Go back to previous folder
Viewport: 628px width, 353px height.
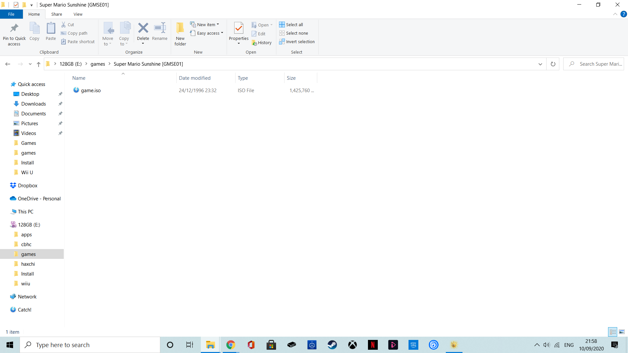click(x=8, y=64)
